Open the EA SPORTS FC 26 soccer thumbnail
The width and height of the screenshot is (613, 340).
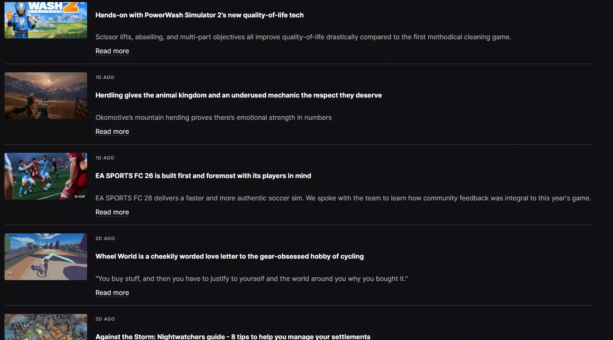(46, 176)
